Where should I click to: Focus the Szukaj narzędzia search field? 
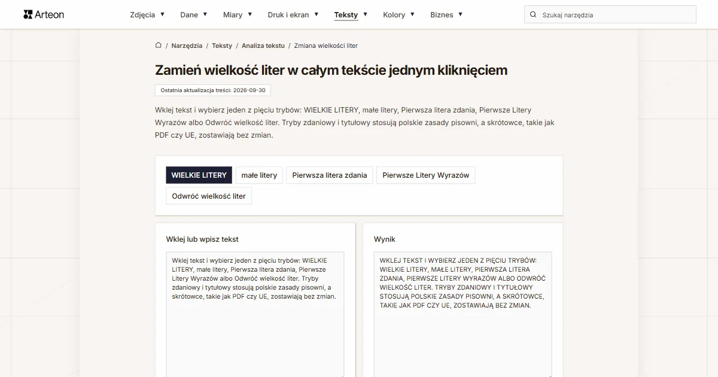tap(610, 14)
